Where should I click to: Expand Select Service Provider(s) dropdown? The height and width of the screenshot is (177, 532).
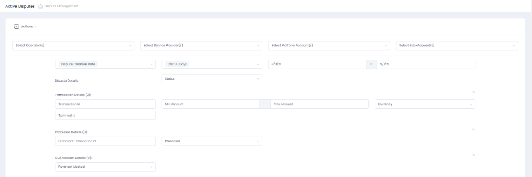(x=201, y=46)
